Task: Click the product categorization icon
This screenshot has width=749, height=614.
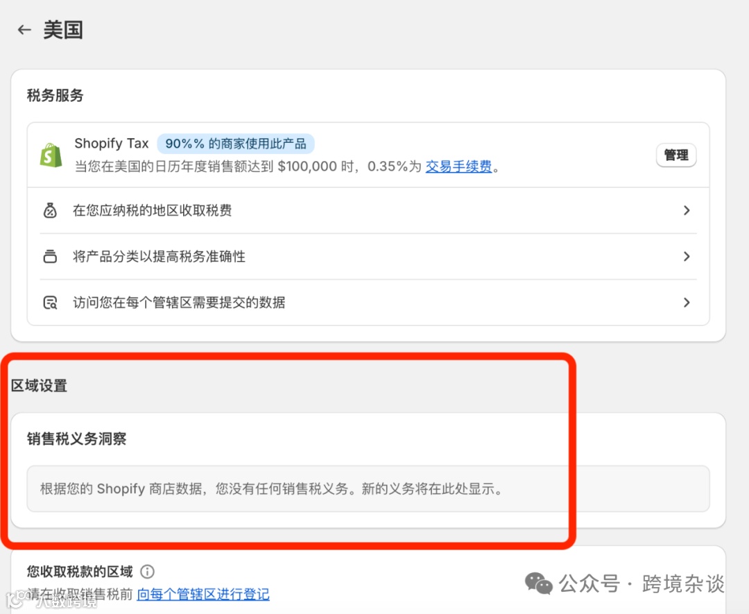Action: [x=50, y=257]
